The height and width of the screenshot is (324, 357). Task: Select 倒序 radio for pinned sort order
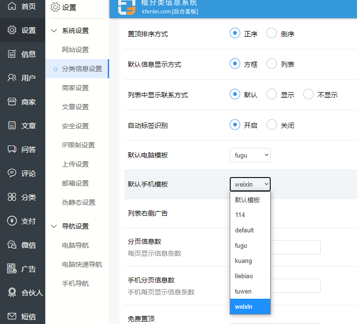tap(272, 33)
